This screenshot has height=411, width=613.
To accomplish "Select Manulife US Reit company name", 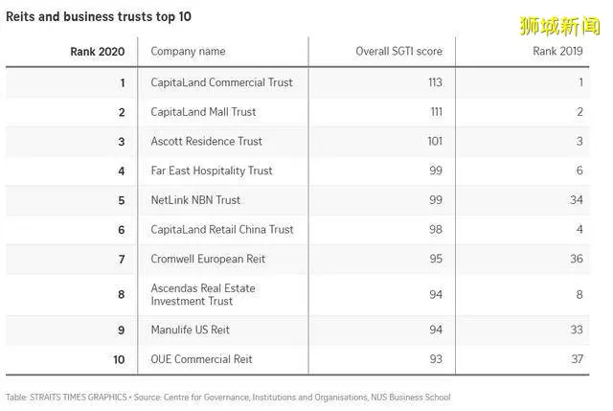I will [190, 330].
